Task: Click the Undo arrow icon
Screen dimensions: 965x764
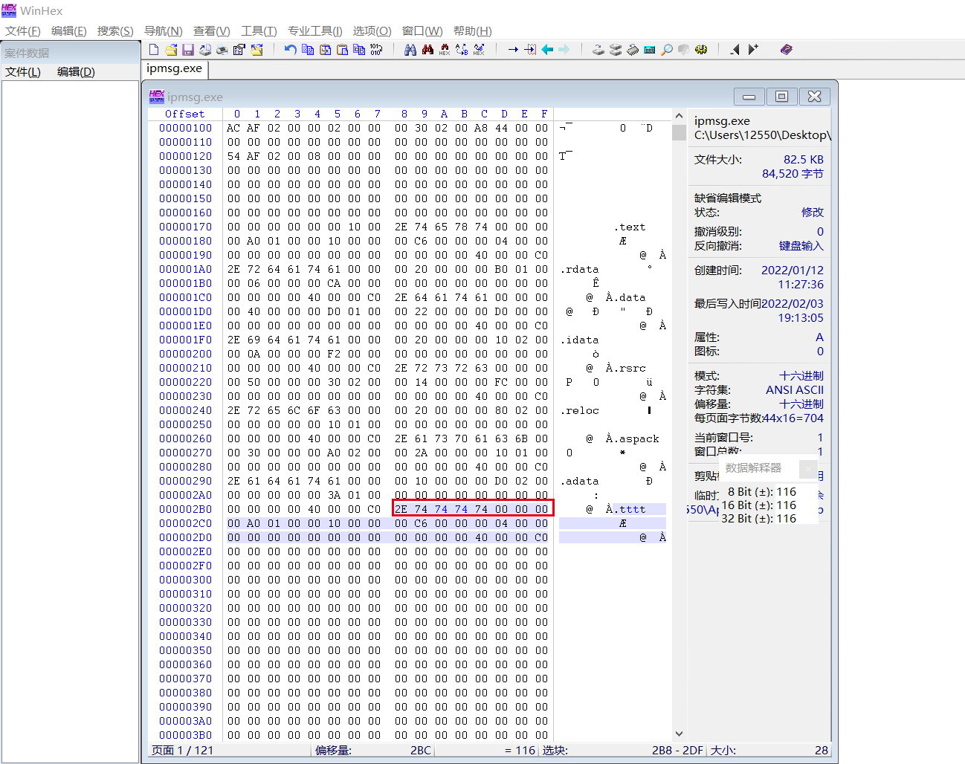Action: click(x=290, y=50)
